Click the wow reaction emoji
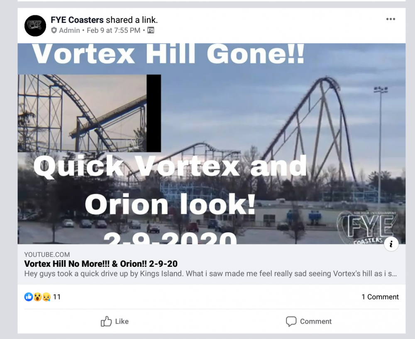415x339 pixels. tap(38, 297)
